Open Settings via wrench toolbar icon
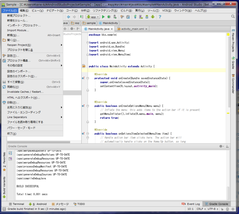The height and width of the screenshot is (214, 239). click(122, 17)
